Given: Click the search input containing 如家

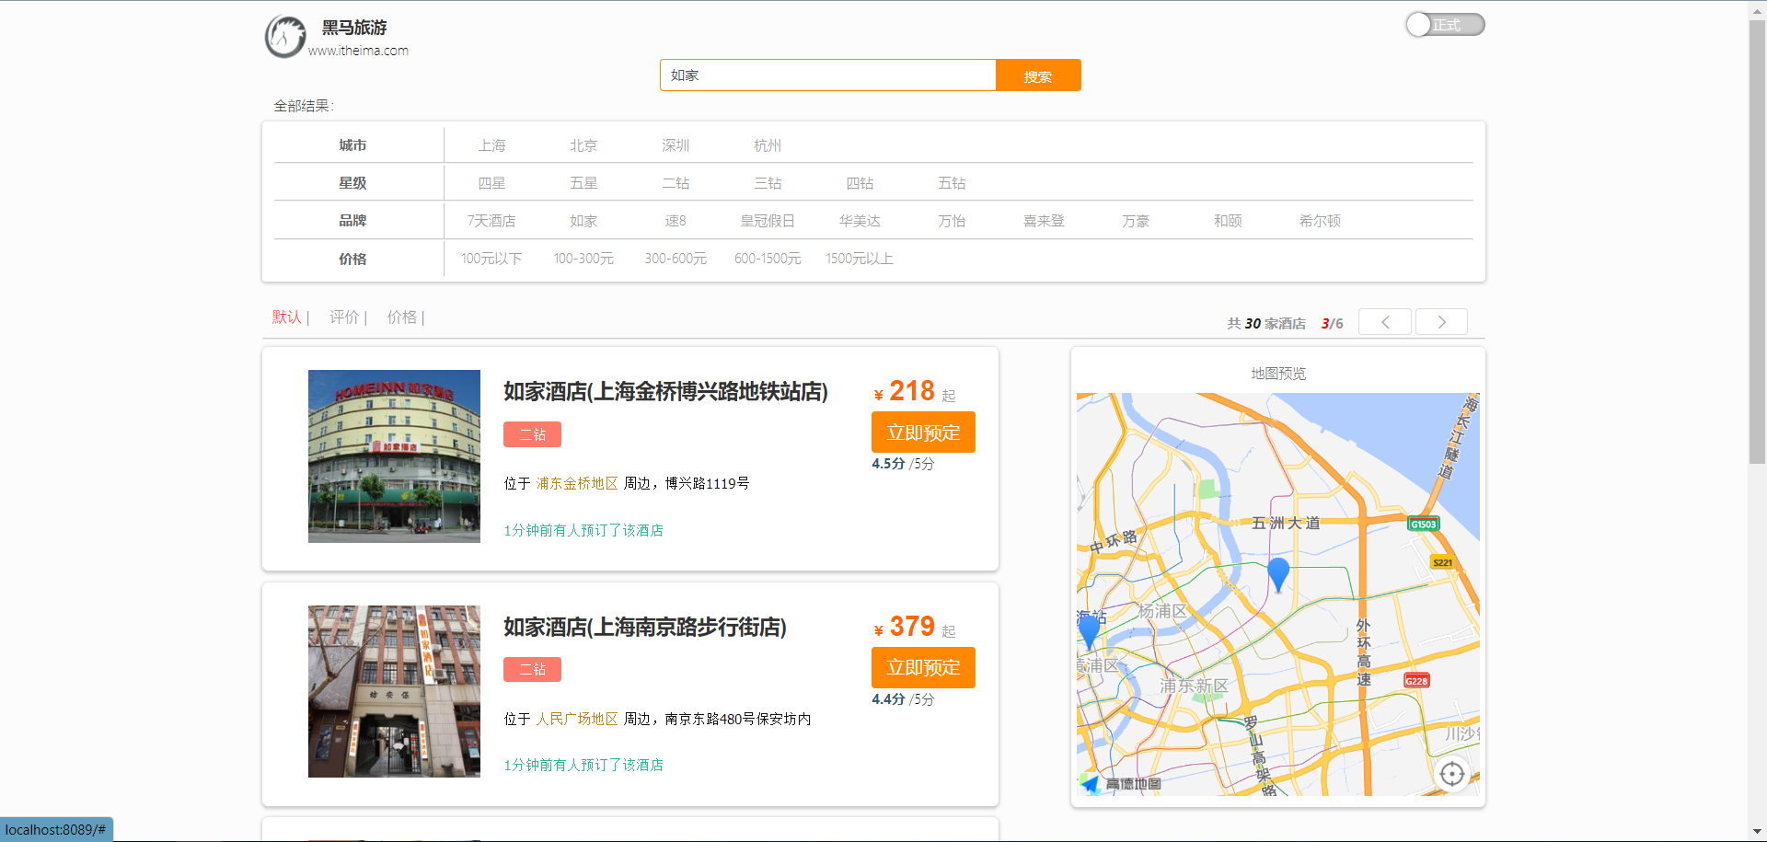Looking at the screenshot, I should 827,75.
